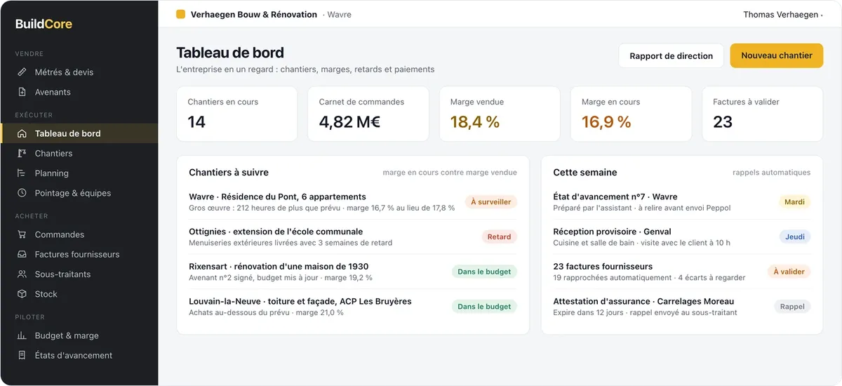Open 23 factures fournisseurs reminder
The height and width of the screenshot is (386, 842).
(x=681, y=272)
